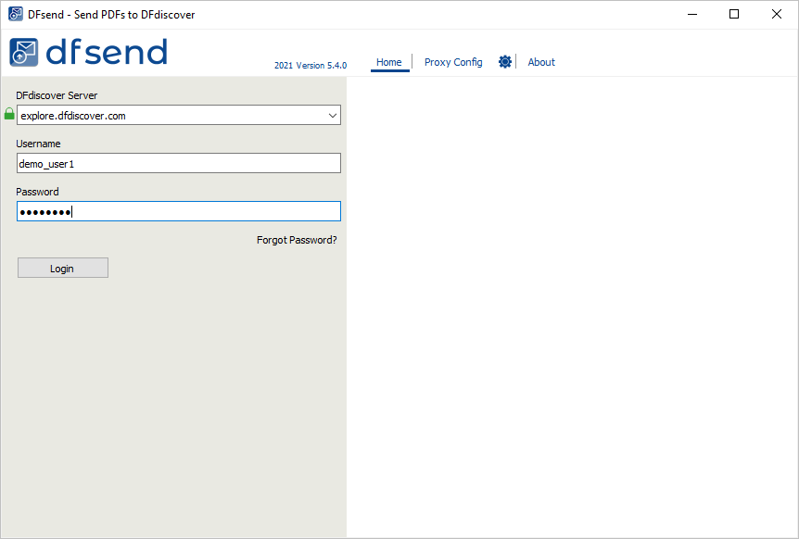
Task: Click the green lock icon beside server
Action: (9, 114)
